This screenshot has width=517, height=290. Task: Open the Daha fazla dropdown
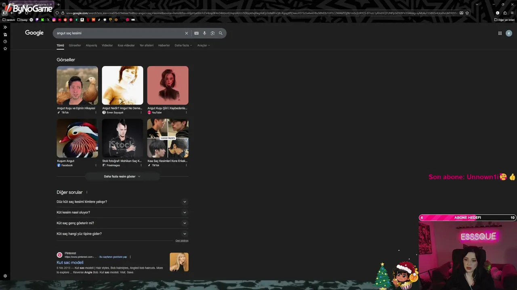tap(183, 46)
